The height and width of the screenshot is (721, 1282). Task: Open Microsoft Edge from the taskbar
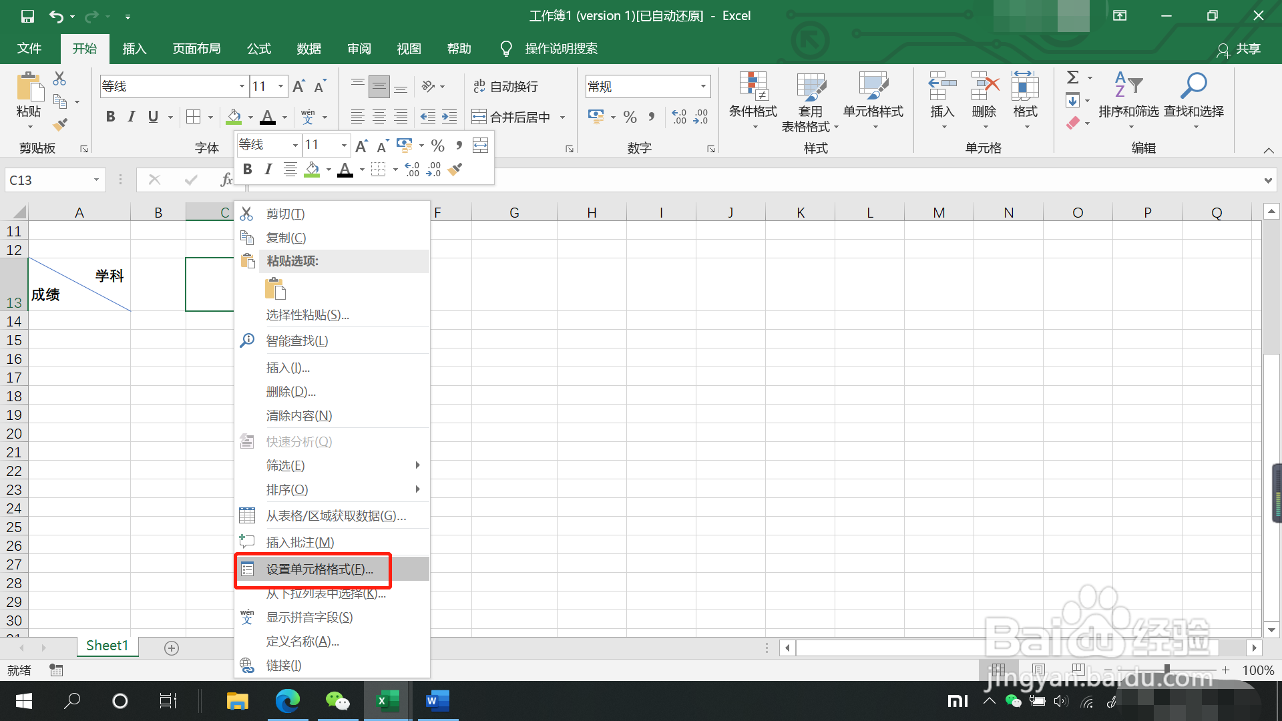(288, 701)
